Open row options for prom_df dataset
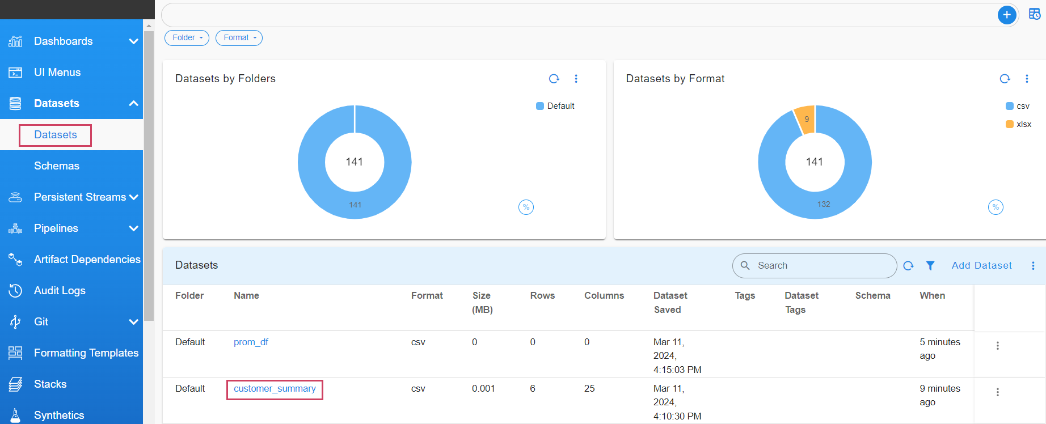The image size is (1046, 424). coord(997,346)
